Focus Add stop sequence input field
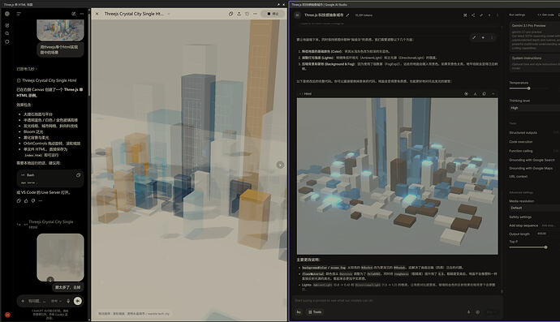 click(x=549, y=225)
